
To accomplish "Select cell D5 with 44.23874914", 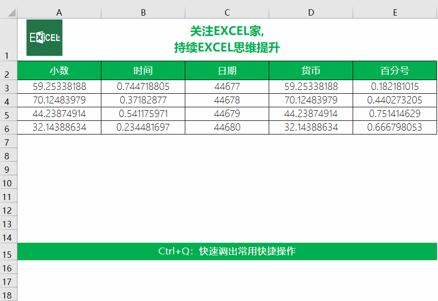I will pos(311,114).
